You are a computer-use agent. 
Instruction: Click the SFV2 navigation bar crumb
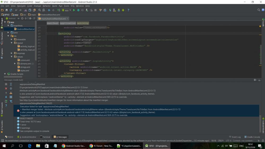point(5,15)
